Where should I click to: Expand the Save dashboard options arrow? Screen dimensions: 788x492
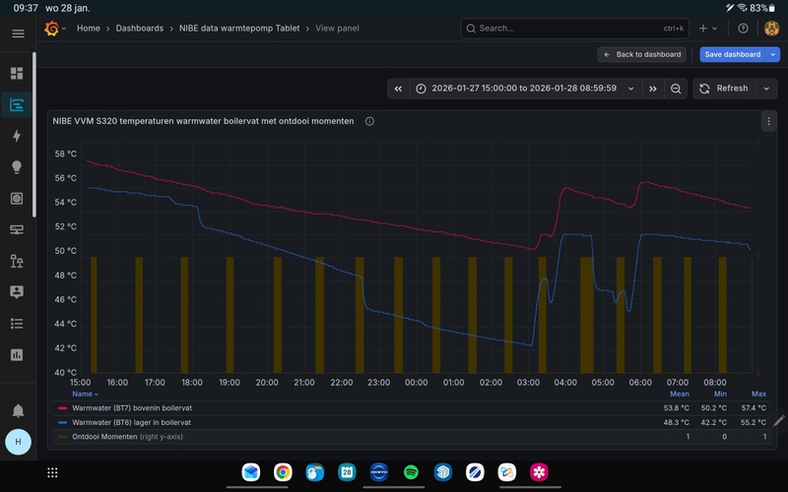pyautogui.click(x=773, y=54)
